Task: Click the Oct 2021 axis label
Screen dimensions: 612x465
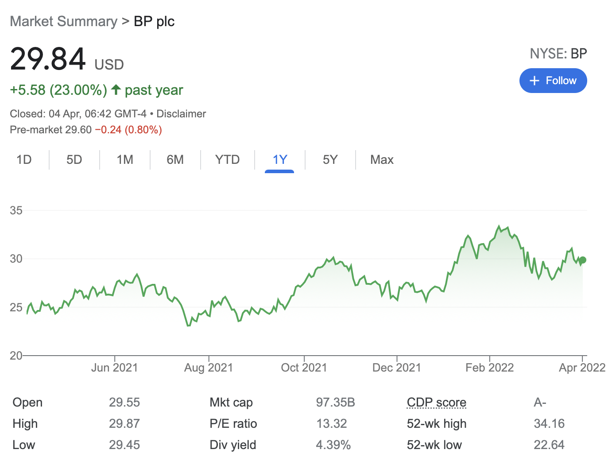Action: (x=304, y=368)
